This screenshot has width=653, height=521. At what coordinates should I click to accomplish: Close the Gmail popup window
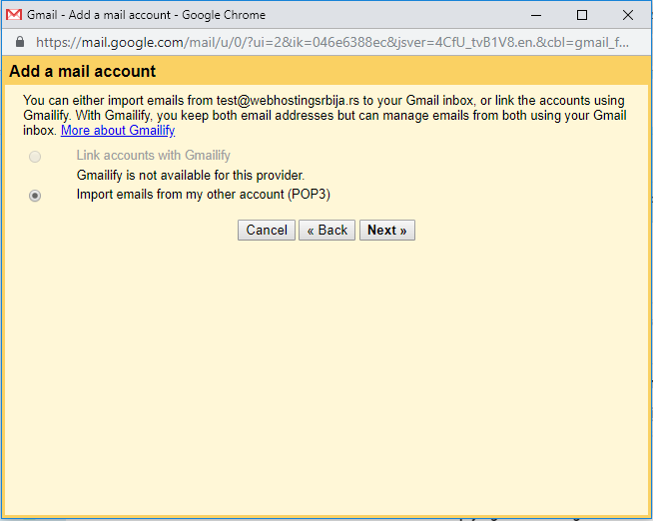[x=628, y=15]
